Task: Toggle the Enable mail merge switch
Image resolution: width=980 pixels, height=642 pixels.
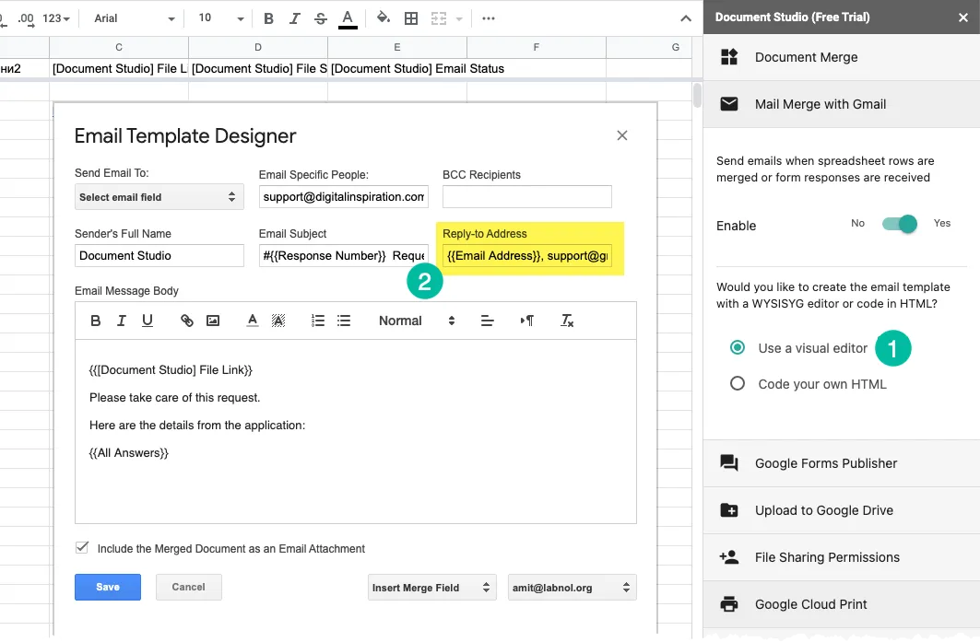Action: tap(899, 224)
